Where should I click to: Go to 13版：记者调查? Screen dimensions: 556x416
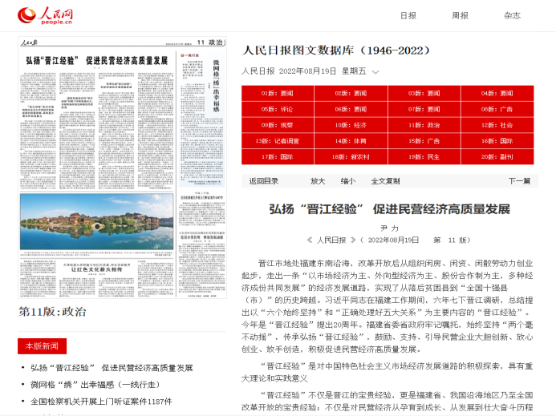pyautogui.click(x=278, y=141)
